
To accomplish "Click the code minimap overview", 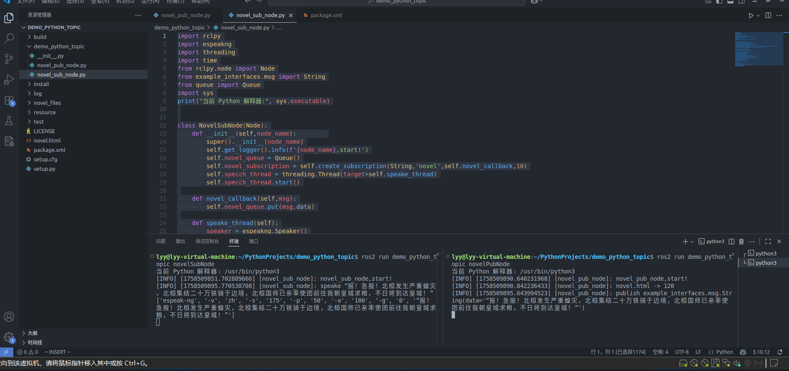I will pyautogui.click(x=759, y=49).
